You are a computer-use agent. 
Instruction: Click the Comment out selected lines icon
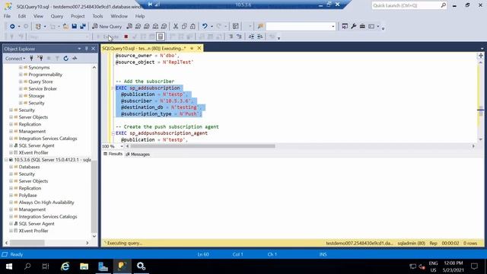click(231, 37)
